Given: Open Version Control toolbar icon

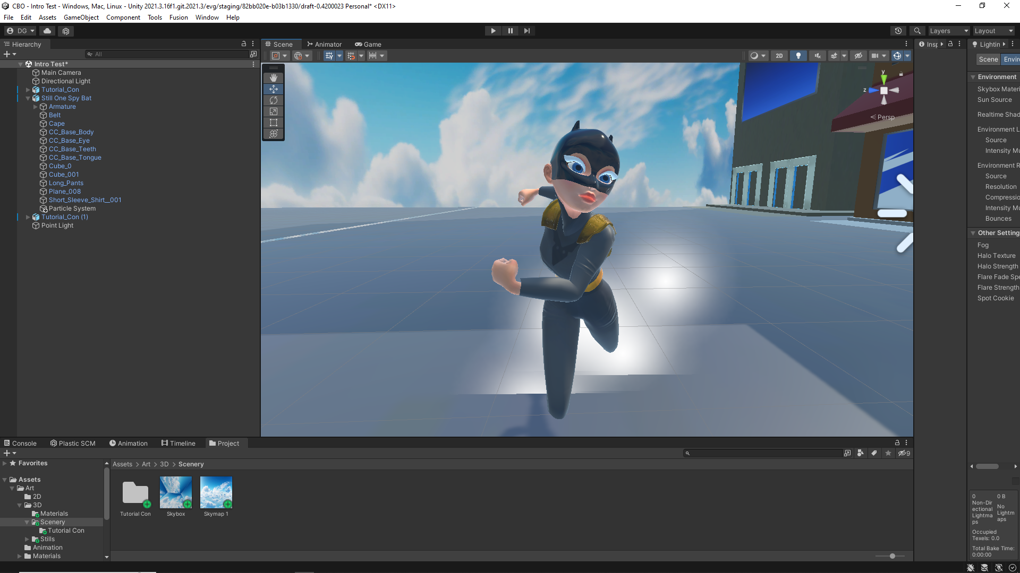Looking at the screenshot, I should point(66,31).
